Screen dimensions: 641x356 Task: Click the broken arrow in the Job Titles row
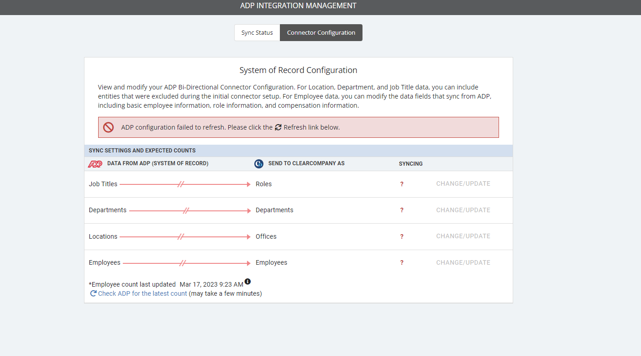(x=185, y=184)
